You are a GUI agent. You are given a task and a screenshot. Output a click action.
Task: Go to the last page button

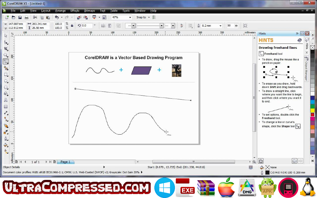pyautogui.click(x=50, y=162)
